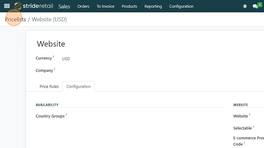264x148 pixels.
Task: Expand the Reporting menu
Action: coord(153,6)
